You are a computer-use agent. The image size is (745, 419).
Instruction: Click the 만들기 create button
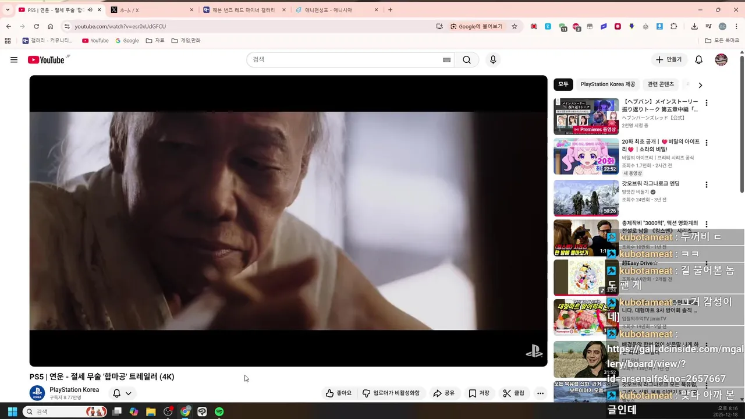click(669, 60)
